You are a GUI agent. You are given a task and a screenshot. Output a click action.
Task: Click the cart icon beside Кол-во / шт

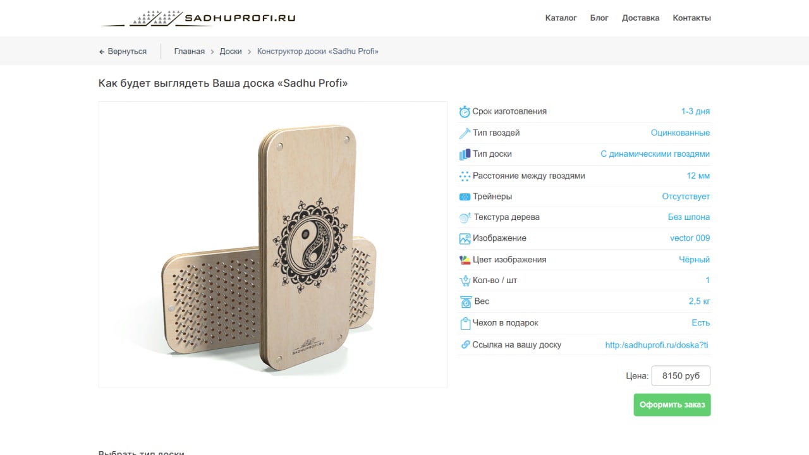click(x=465, y=281)
